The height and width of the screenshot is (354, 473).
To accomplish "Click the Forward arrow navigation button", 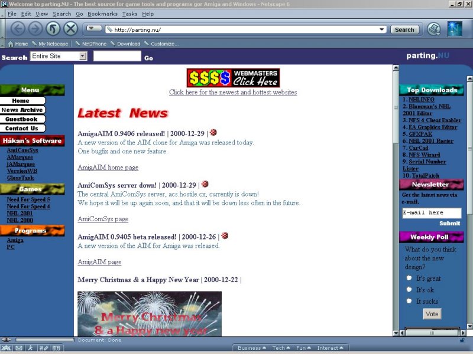I will [35, 29].
